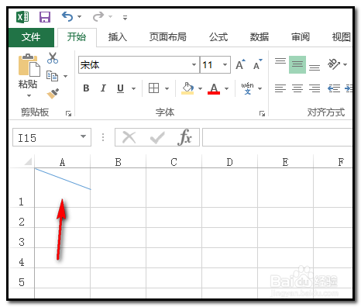The width and height of the screenshot is (361, 307).
Task: Open the 视图 (View) tab
Action: [342, 37]
